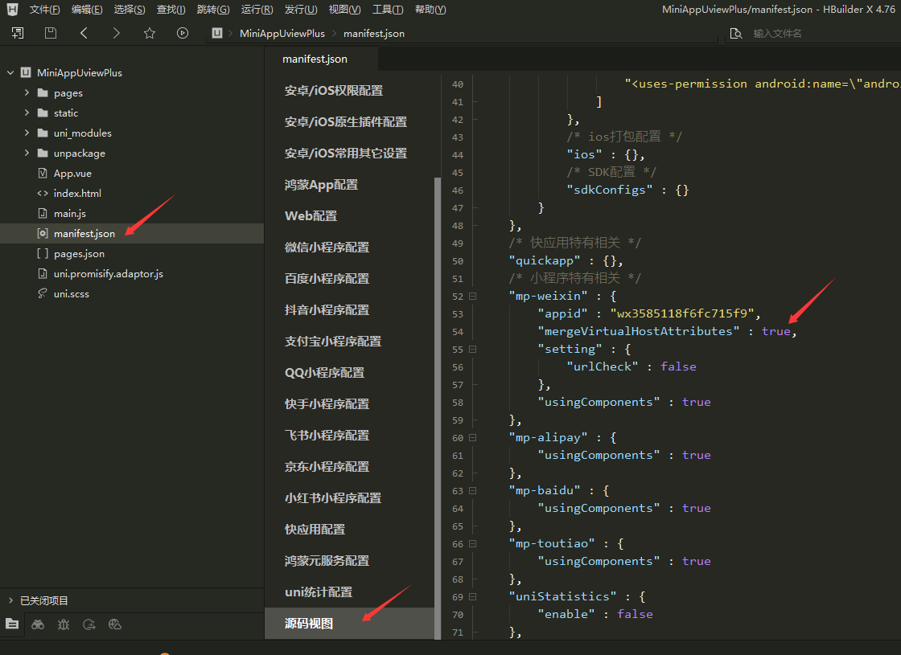Expand the unpackage folder
The width and height of the screenshot is (901, 655).
(27, 153)
